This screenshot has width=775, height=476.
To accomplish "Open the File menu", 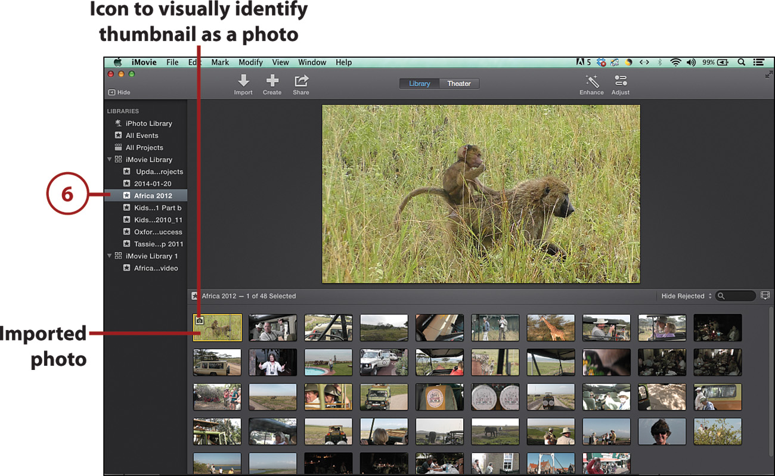I will pyautogui.click(x=172, y=62).
